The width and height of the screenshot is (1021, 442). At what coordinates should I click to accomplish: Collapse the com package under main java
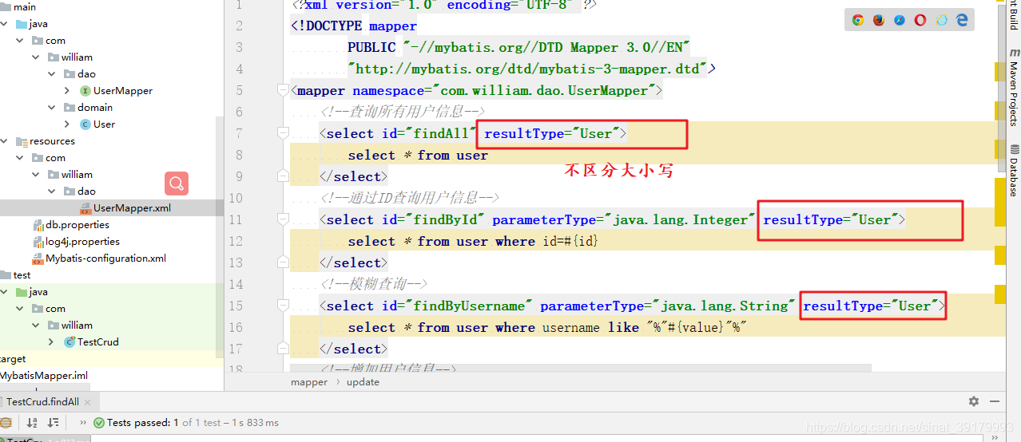click(21, 41)
